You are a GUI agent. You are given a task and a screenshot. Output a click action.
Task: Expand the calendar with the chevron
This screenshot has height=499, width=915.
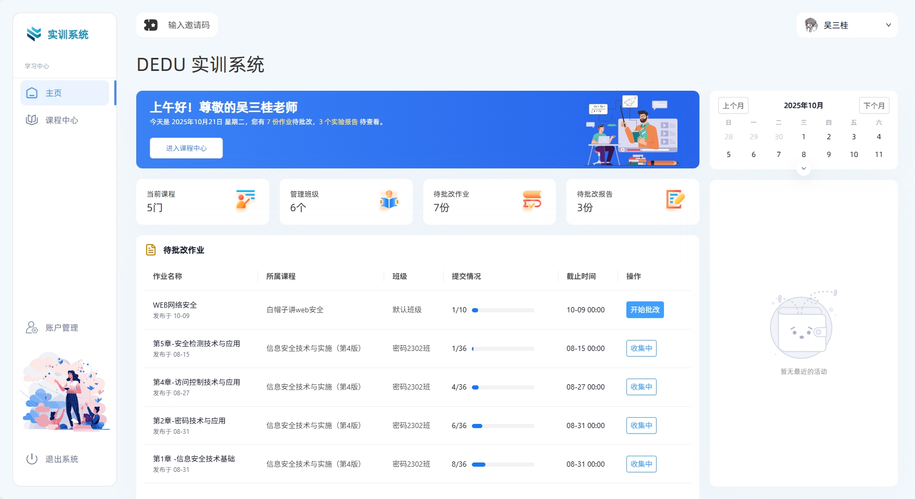click(803, 168)
